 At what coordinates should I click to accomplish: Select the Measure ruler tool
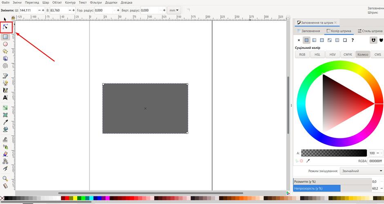point(5,186)
